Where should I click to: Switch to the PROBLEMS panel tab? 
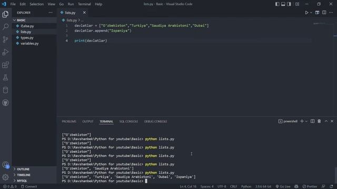(x=69, y=121)
